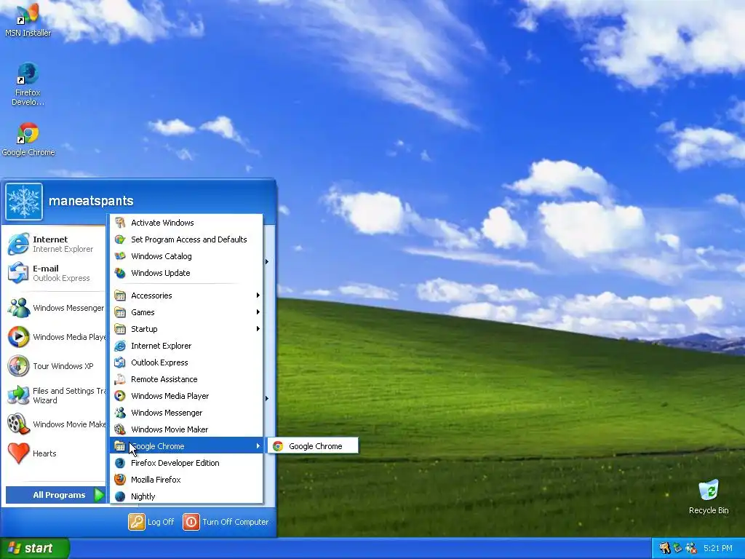Click the Windows Catalog text entry
Screen dimensions: 745x559
click(161, 256)
